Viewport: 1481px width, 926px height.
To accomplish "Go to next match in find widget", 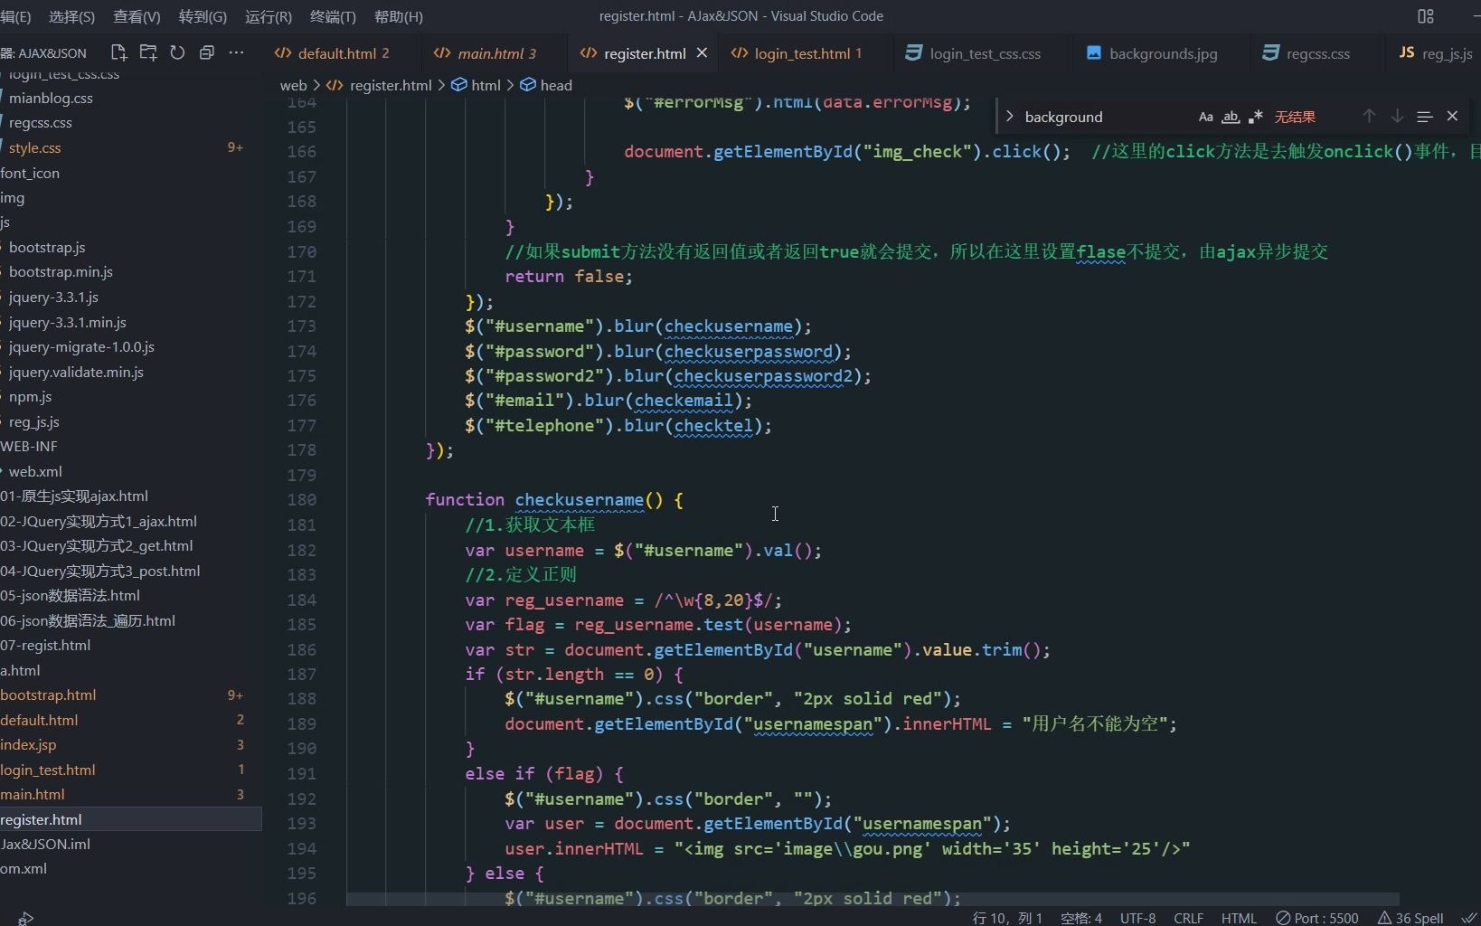I will click(x=1397, y=117).
